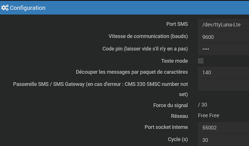This screenshot has width=249, height=146.
Task: Click the Passerelle SMS / SMS Gateway label
Action: point(100,89)
